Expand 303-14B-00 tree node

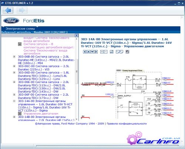click(x=14, y=117)
